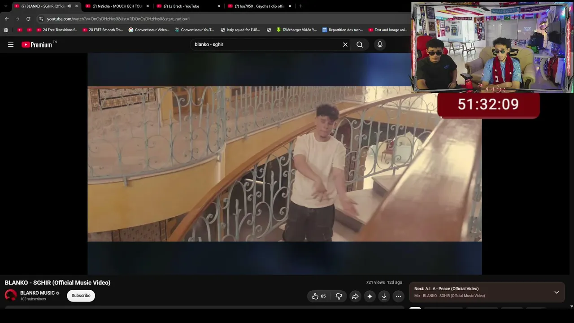Viewport: 574px width, 323px height.
Task: Like the video with thumbs up
Action: [x=319, y=296]
